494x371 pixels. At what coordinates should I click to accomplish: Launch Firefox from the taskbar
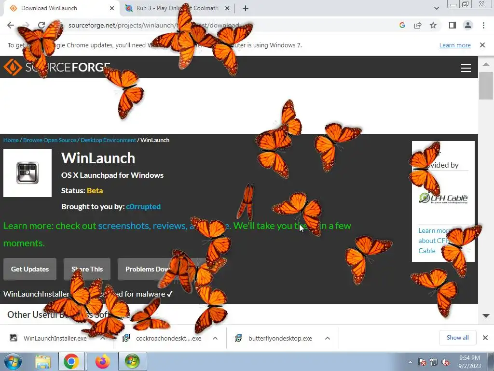[102, 362]
